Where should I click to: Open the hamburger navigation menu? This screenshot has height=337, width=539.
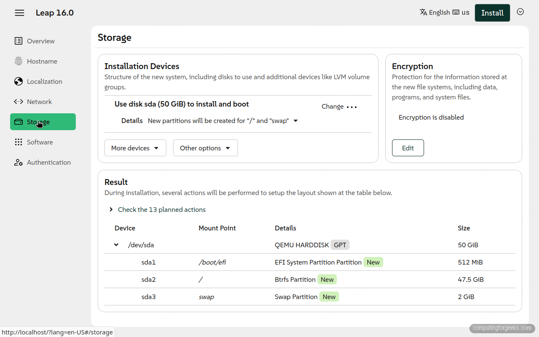(x=19, y=13)
